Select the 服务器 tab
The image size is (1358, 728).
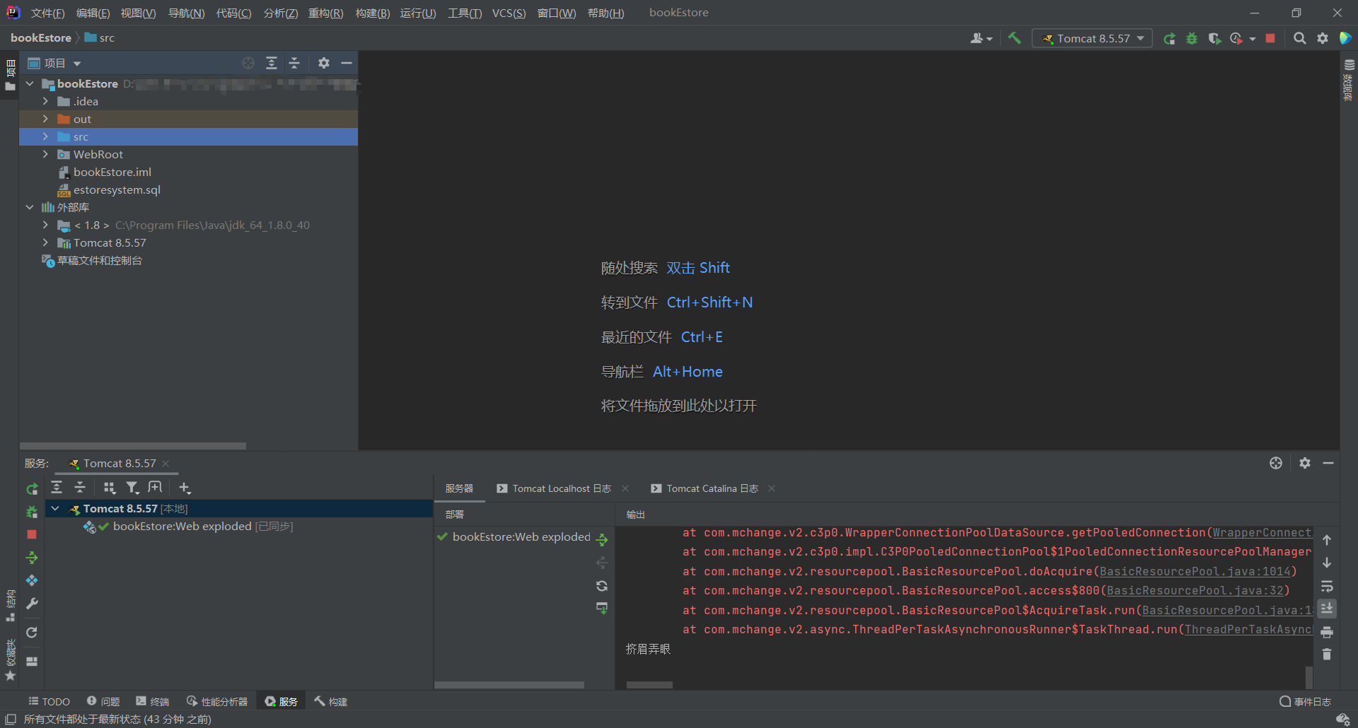coord(459,488)
